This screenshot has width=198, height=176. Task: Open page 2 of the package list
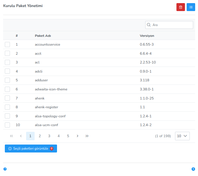(40, 136)
